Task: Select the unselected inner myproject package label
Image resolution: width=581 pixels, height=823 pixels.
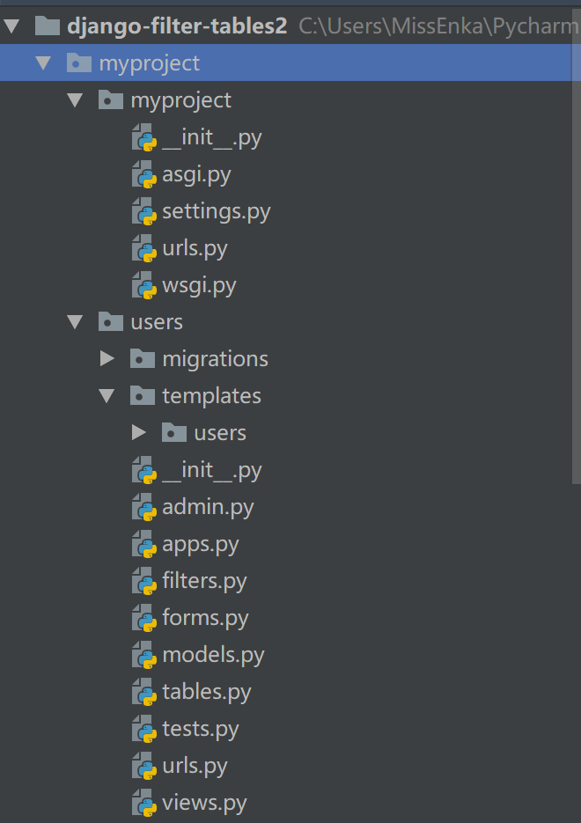Action: (x=181, y=100)
